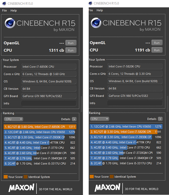
Task: Select i7-3720QM ranking row in right window
Action: [126, 153]
